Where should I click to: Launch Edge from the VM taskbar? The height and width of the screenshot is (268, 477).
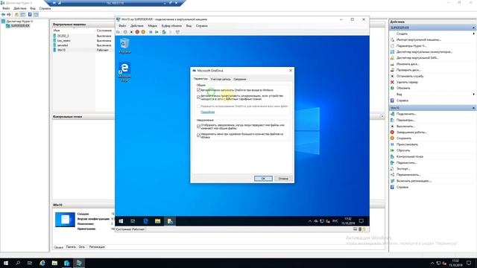[145, 221]
